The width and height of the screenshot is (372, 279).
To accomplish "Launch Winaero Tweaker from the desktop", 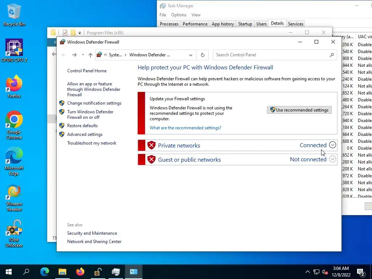I will tap(14, 197).
